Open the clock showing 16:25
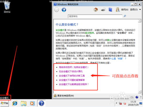Viewport: 143px width, 107px height. pos(133,103)
